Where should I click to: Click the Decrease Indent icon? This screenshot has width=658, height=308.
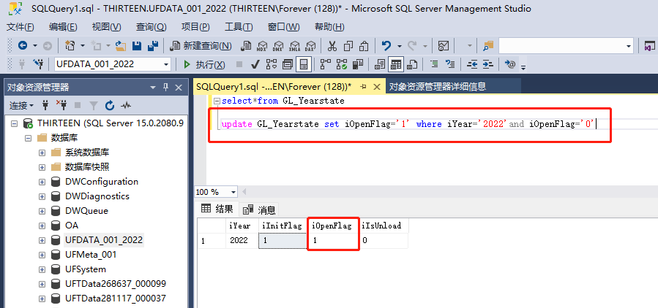click(x=472, y=64)
